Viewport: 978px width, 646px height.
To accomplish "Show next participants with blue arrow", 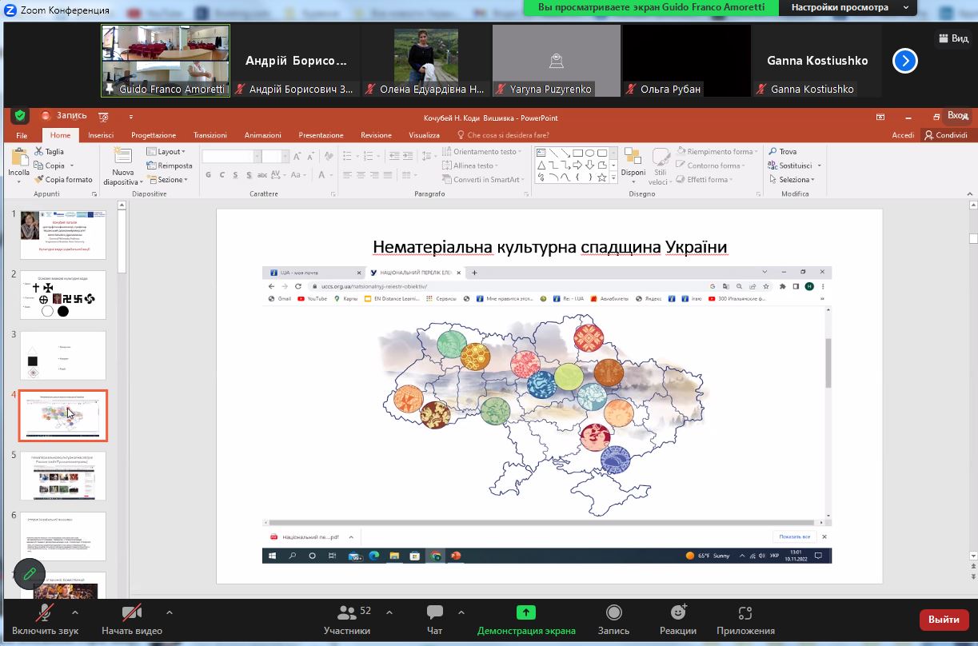I will coord(904,61).
